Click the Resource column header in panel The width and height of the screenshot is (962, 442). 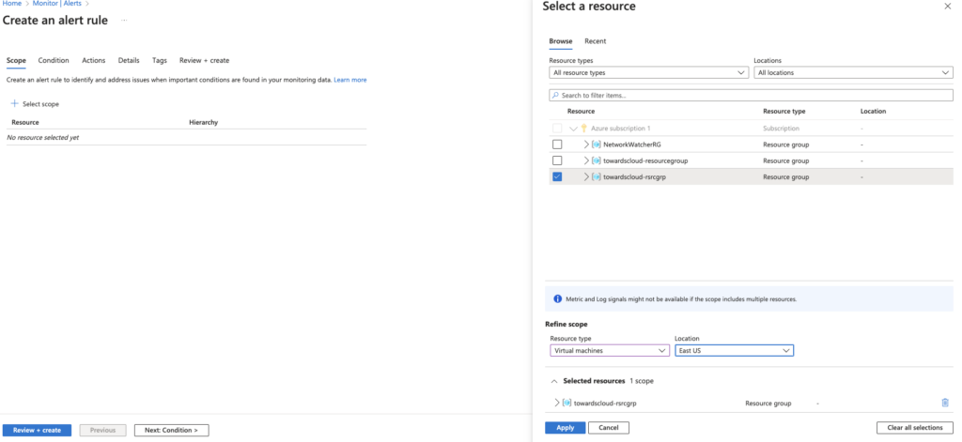coord(581,112)
